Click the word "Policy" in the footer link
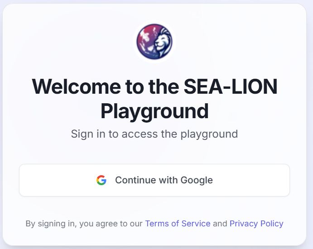The height and width of the screenshot is (249, 313). (270, 224)
